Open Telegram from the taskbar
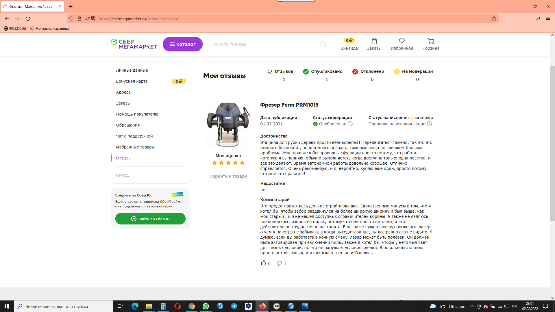This screenshot has width=555, height=312. [234, 306]
